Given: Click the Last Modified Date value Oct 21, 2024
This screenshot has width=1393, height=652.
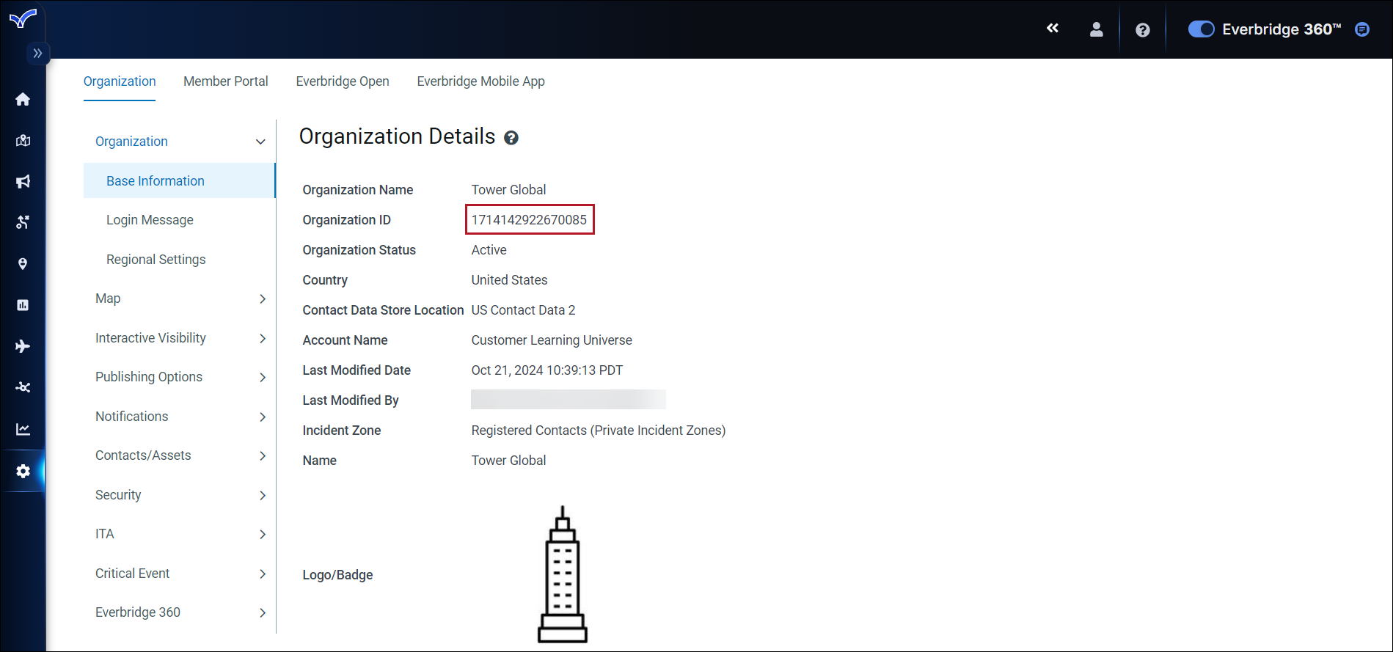Looking at the screenshot, I should 547,370.
